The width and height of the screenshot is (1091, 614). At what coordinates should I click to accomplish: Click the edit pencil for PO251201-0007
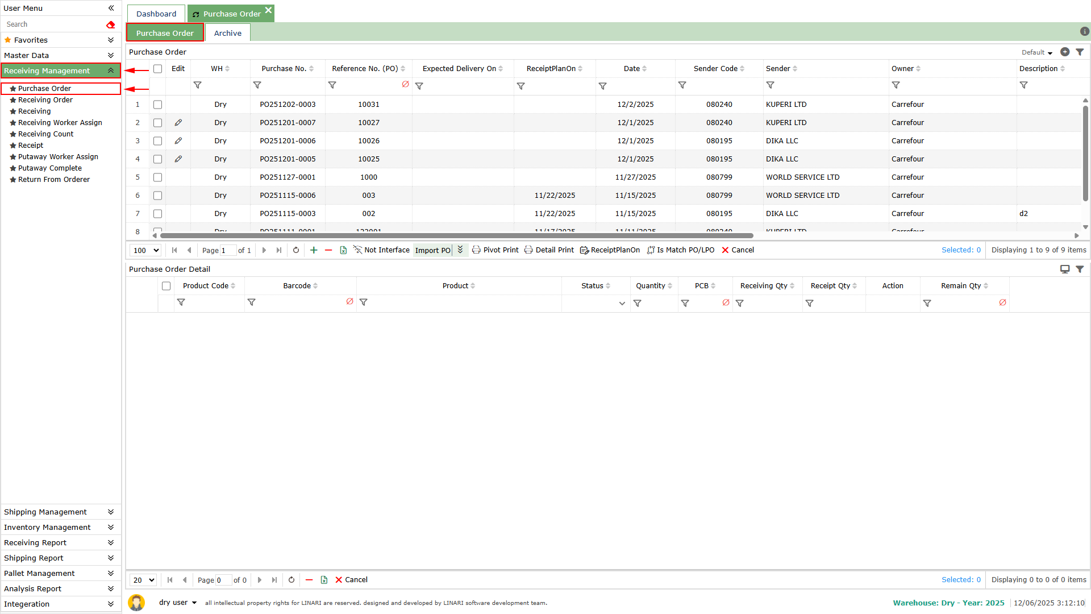178,123
